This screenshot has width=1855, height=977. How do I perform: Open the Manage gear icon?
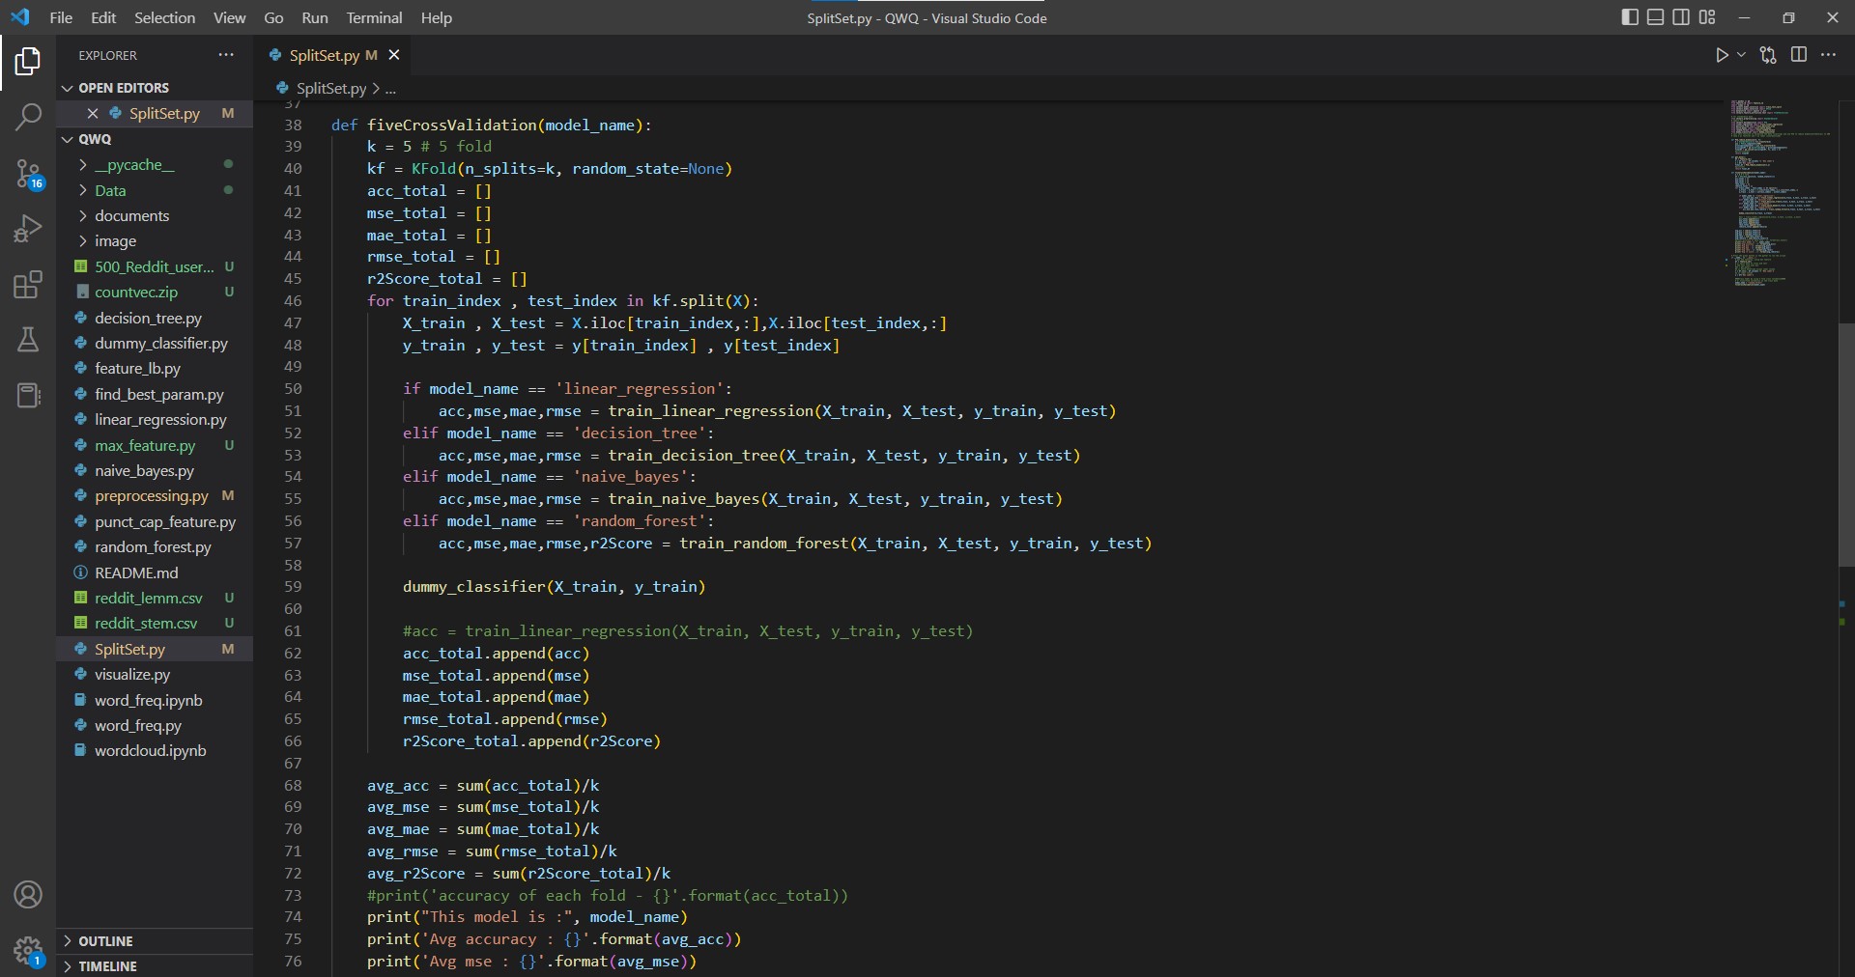coord(28,951)
